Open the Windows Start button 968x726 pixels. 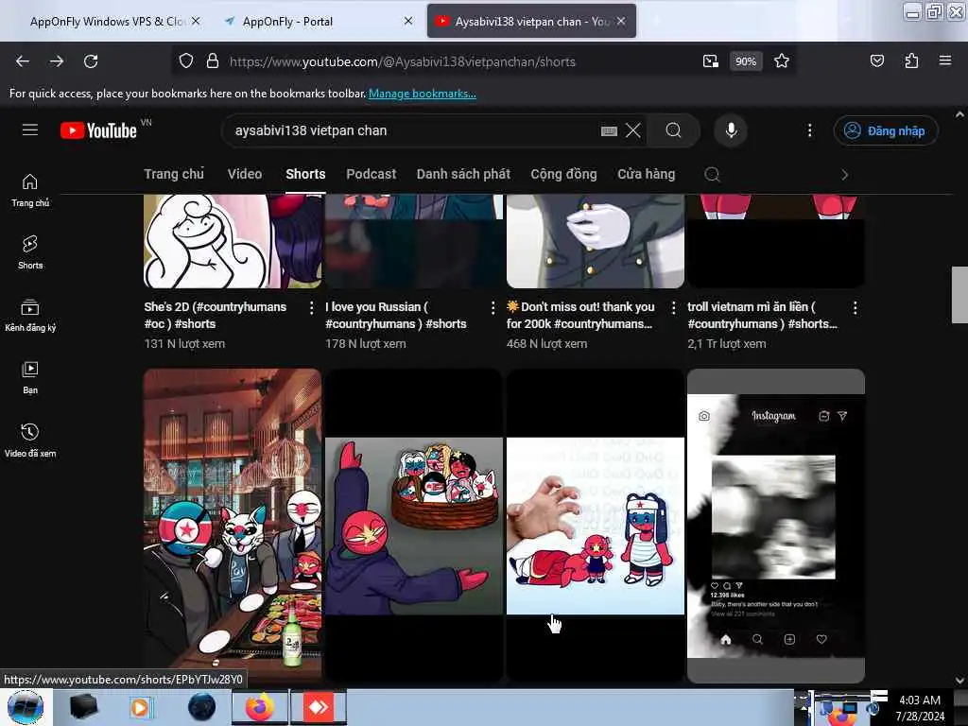coord(26,707)
